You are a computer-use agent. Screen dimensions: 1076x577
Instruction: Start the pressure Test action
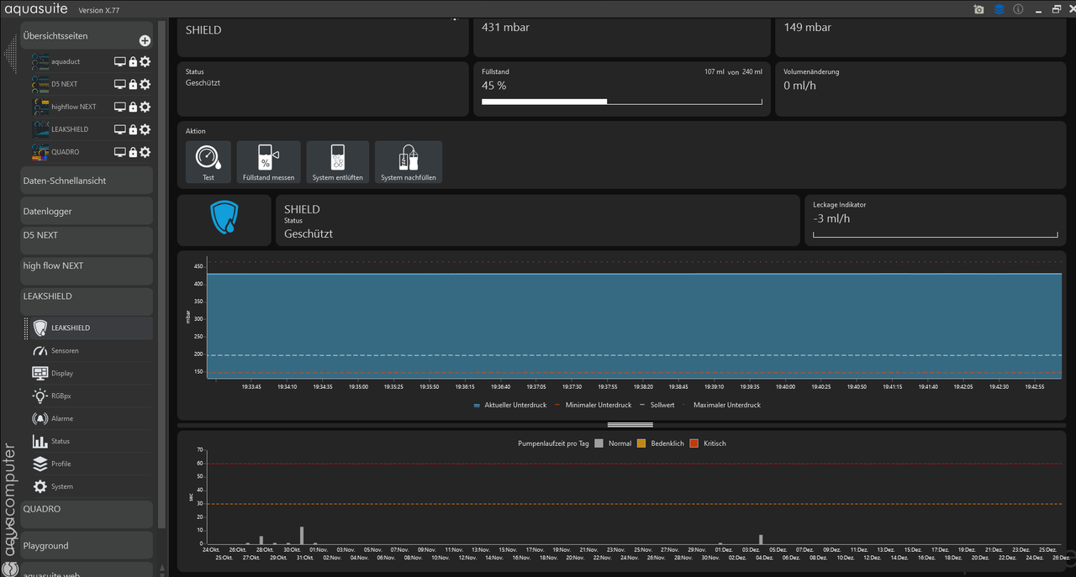pyautogui.click(x=208, y=162)
